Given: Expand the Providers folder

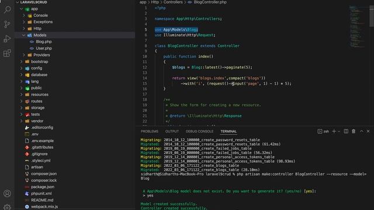Looking at the screenshot, I should coord(41,55).
